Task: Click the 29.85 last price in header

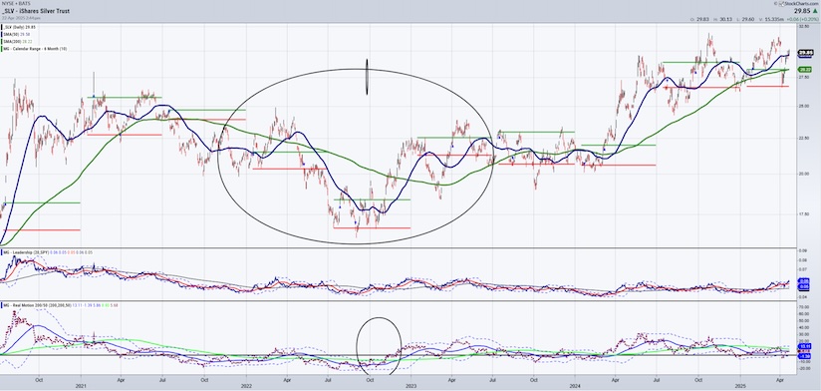Action: tap(802, 11)
